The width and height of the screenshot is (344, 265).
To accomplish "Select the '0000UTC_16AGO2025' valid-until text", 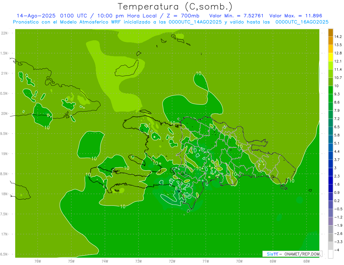I will click(302, 22).
